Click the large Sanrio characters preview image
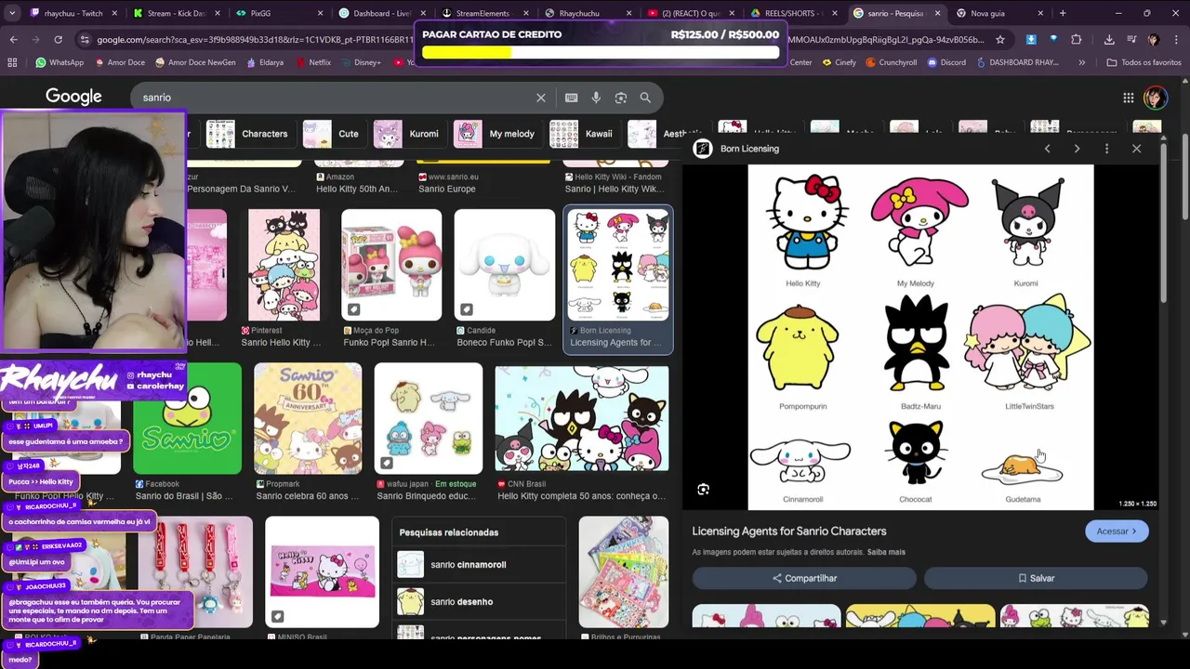This screenshot has width=1190, height=669. pyautogui.click(x=920, y=337)
